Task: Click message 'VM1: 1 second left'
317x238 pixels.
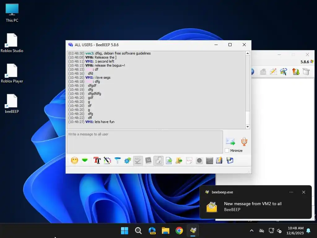Action: tap(100, 61)
